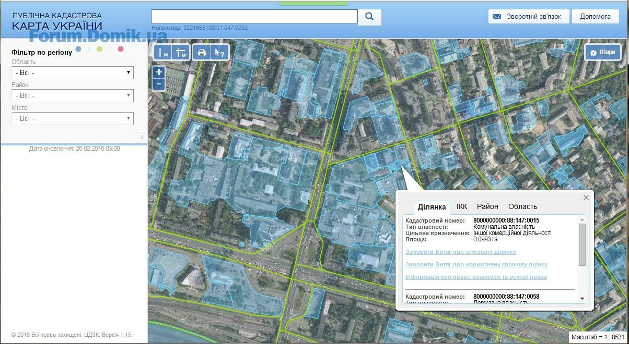Open link Замовити Витяг про нормативну грошову оцінку

(476, 264)
